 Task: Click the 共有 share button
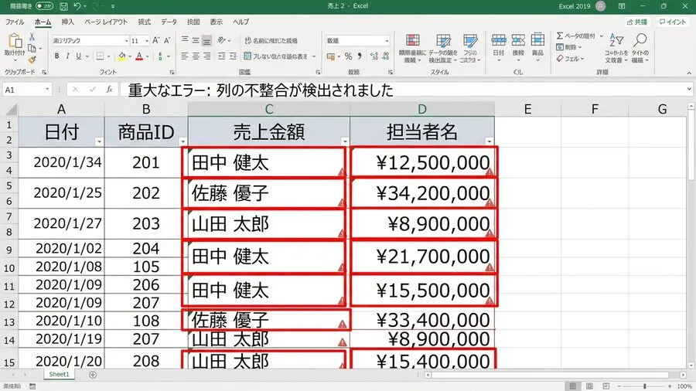click(x=637, y=22)
